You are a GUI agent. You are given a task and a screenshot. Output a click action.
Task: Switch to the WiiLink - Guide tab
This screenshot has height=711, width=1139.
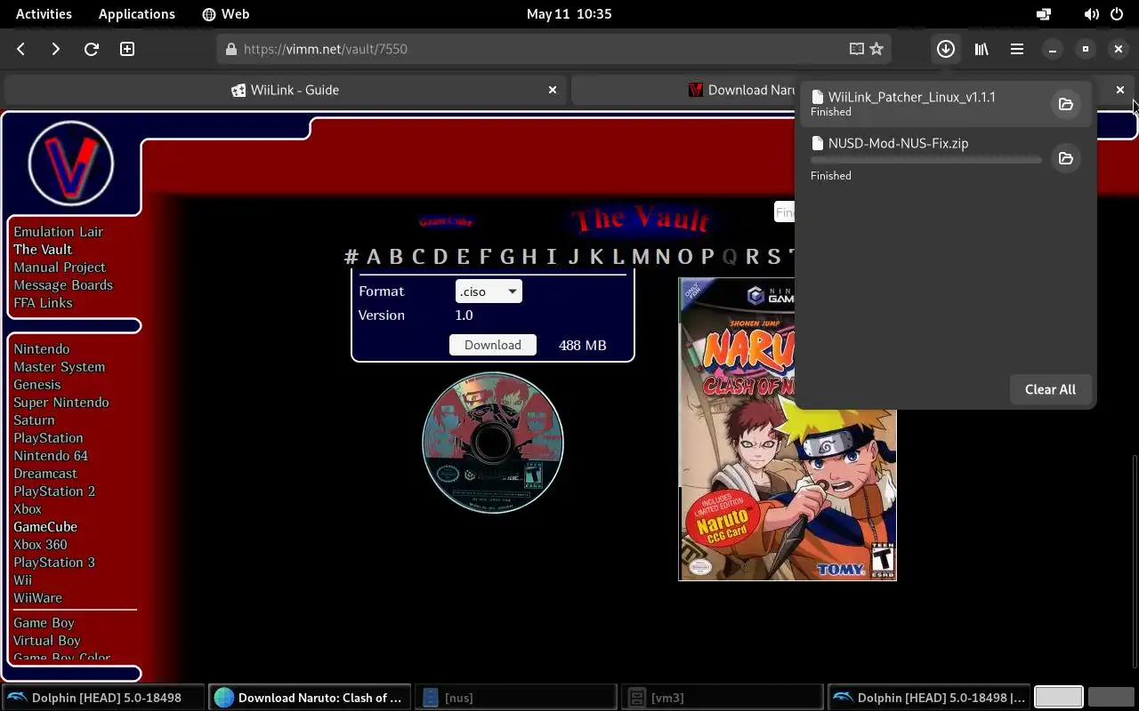tap(285, 90)
